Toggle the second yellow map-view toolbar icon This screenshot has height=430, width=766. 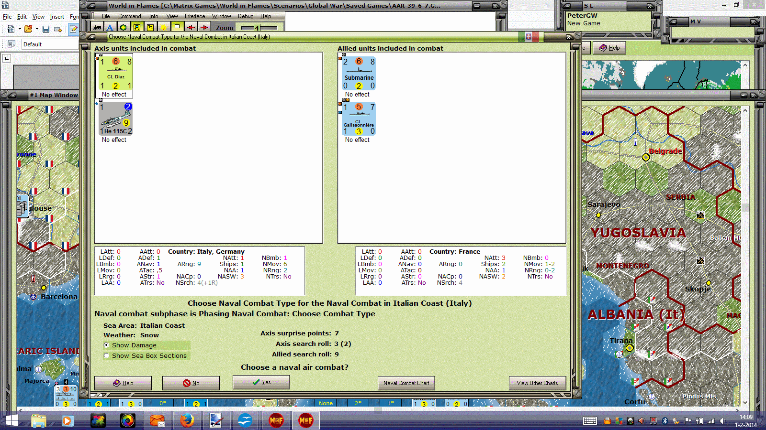pyautogui.click(x=150, y=28)
